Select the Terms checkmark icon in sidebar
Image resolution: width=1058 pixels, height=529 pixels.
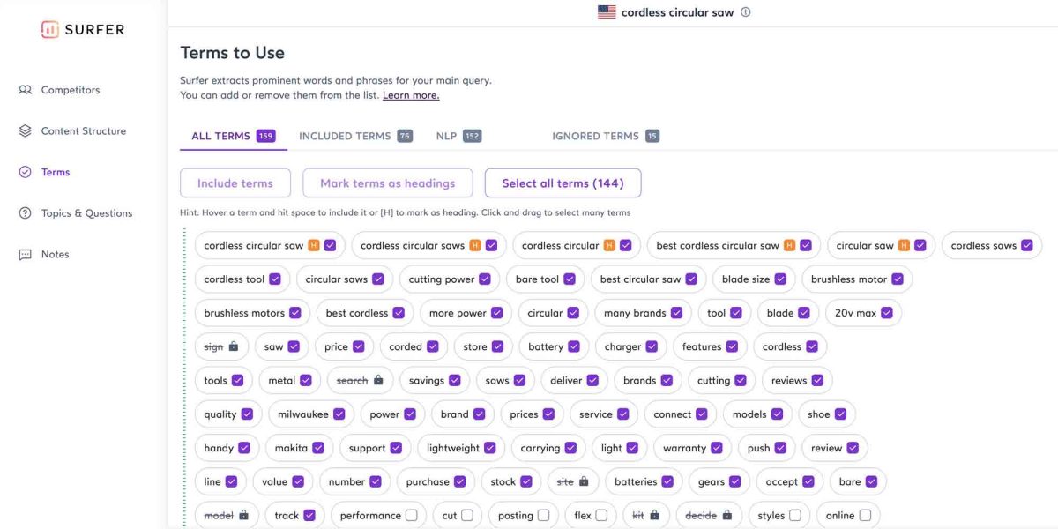pyautogui.click(x=25, y=172)
